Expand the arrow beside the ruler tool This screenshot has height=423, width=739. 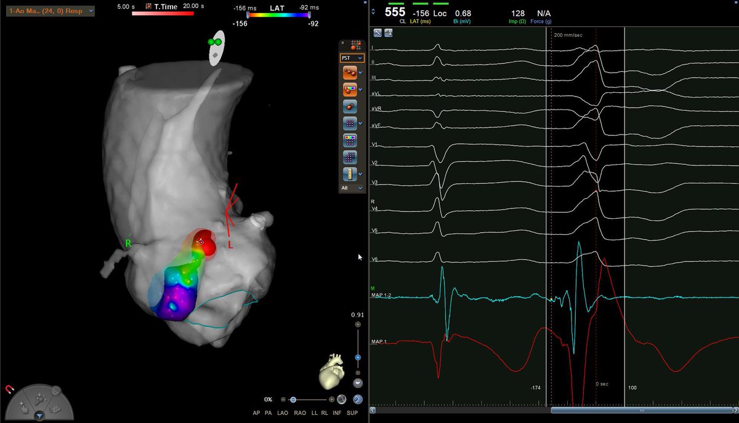pos(360,174)
